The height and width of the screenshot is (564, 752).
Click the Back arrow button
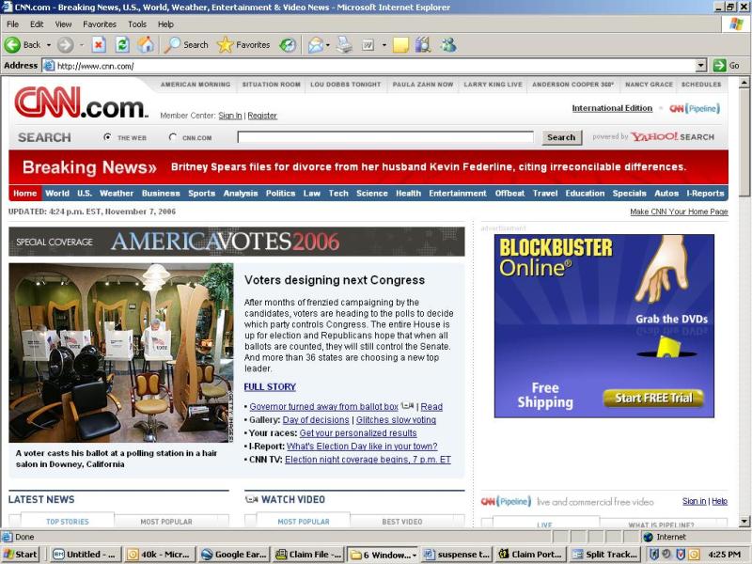[x=12, y=45]
